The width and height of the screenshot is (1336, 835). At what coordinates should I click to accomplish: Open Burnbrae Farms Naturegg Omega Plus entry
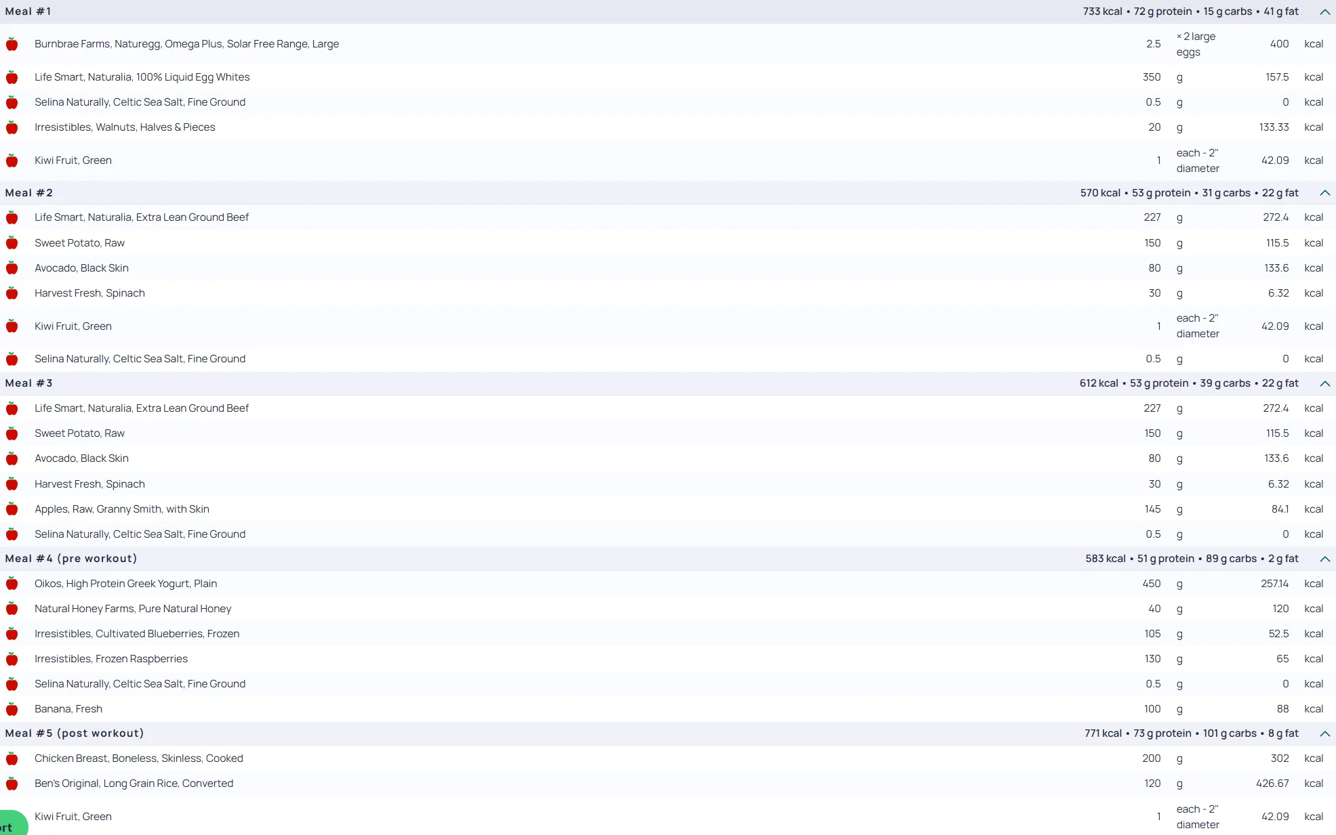(187, 44)
